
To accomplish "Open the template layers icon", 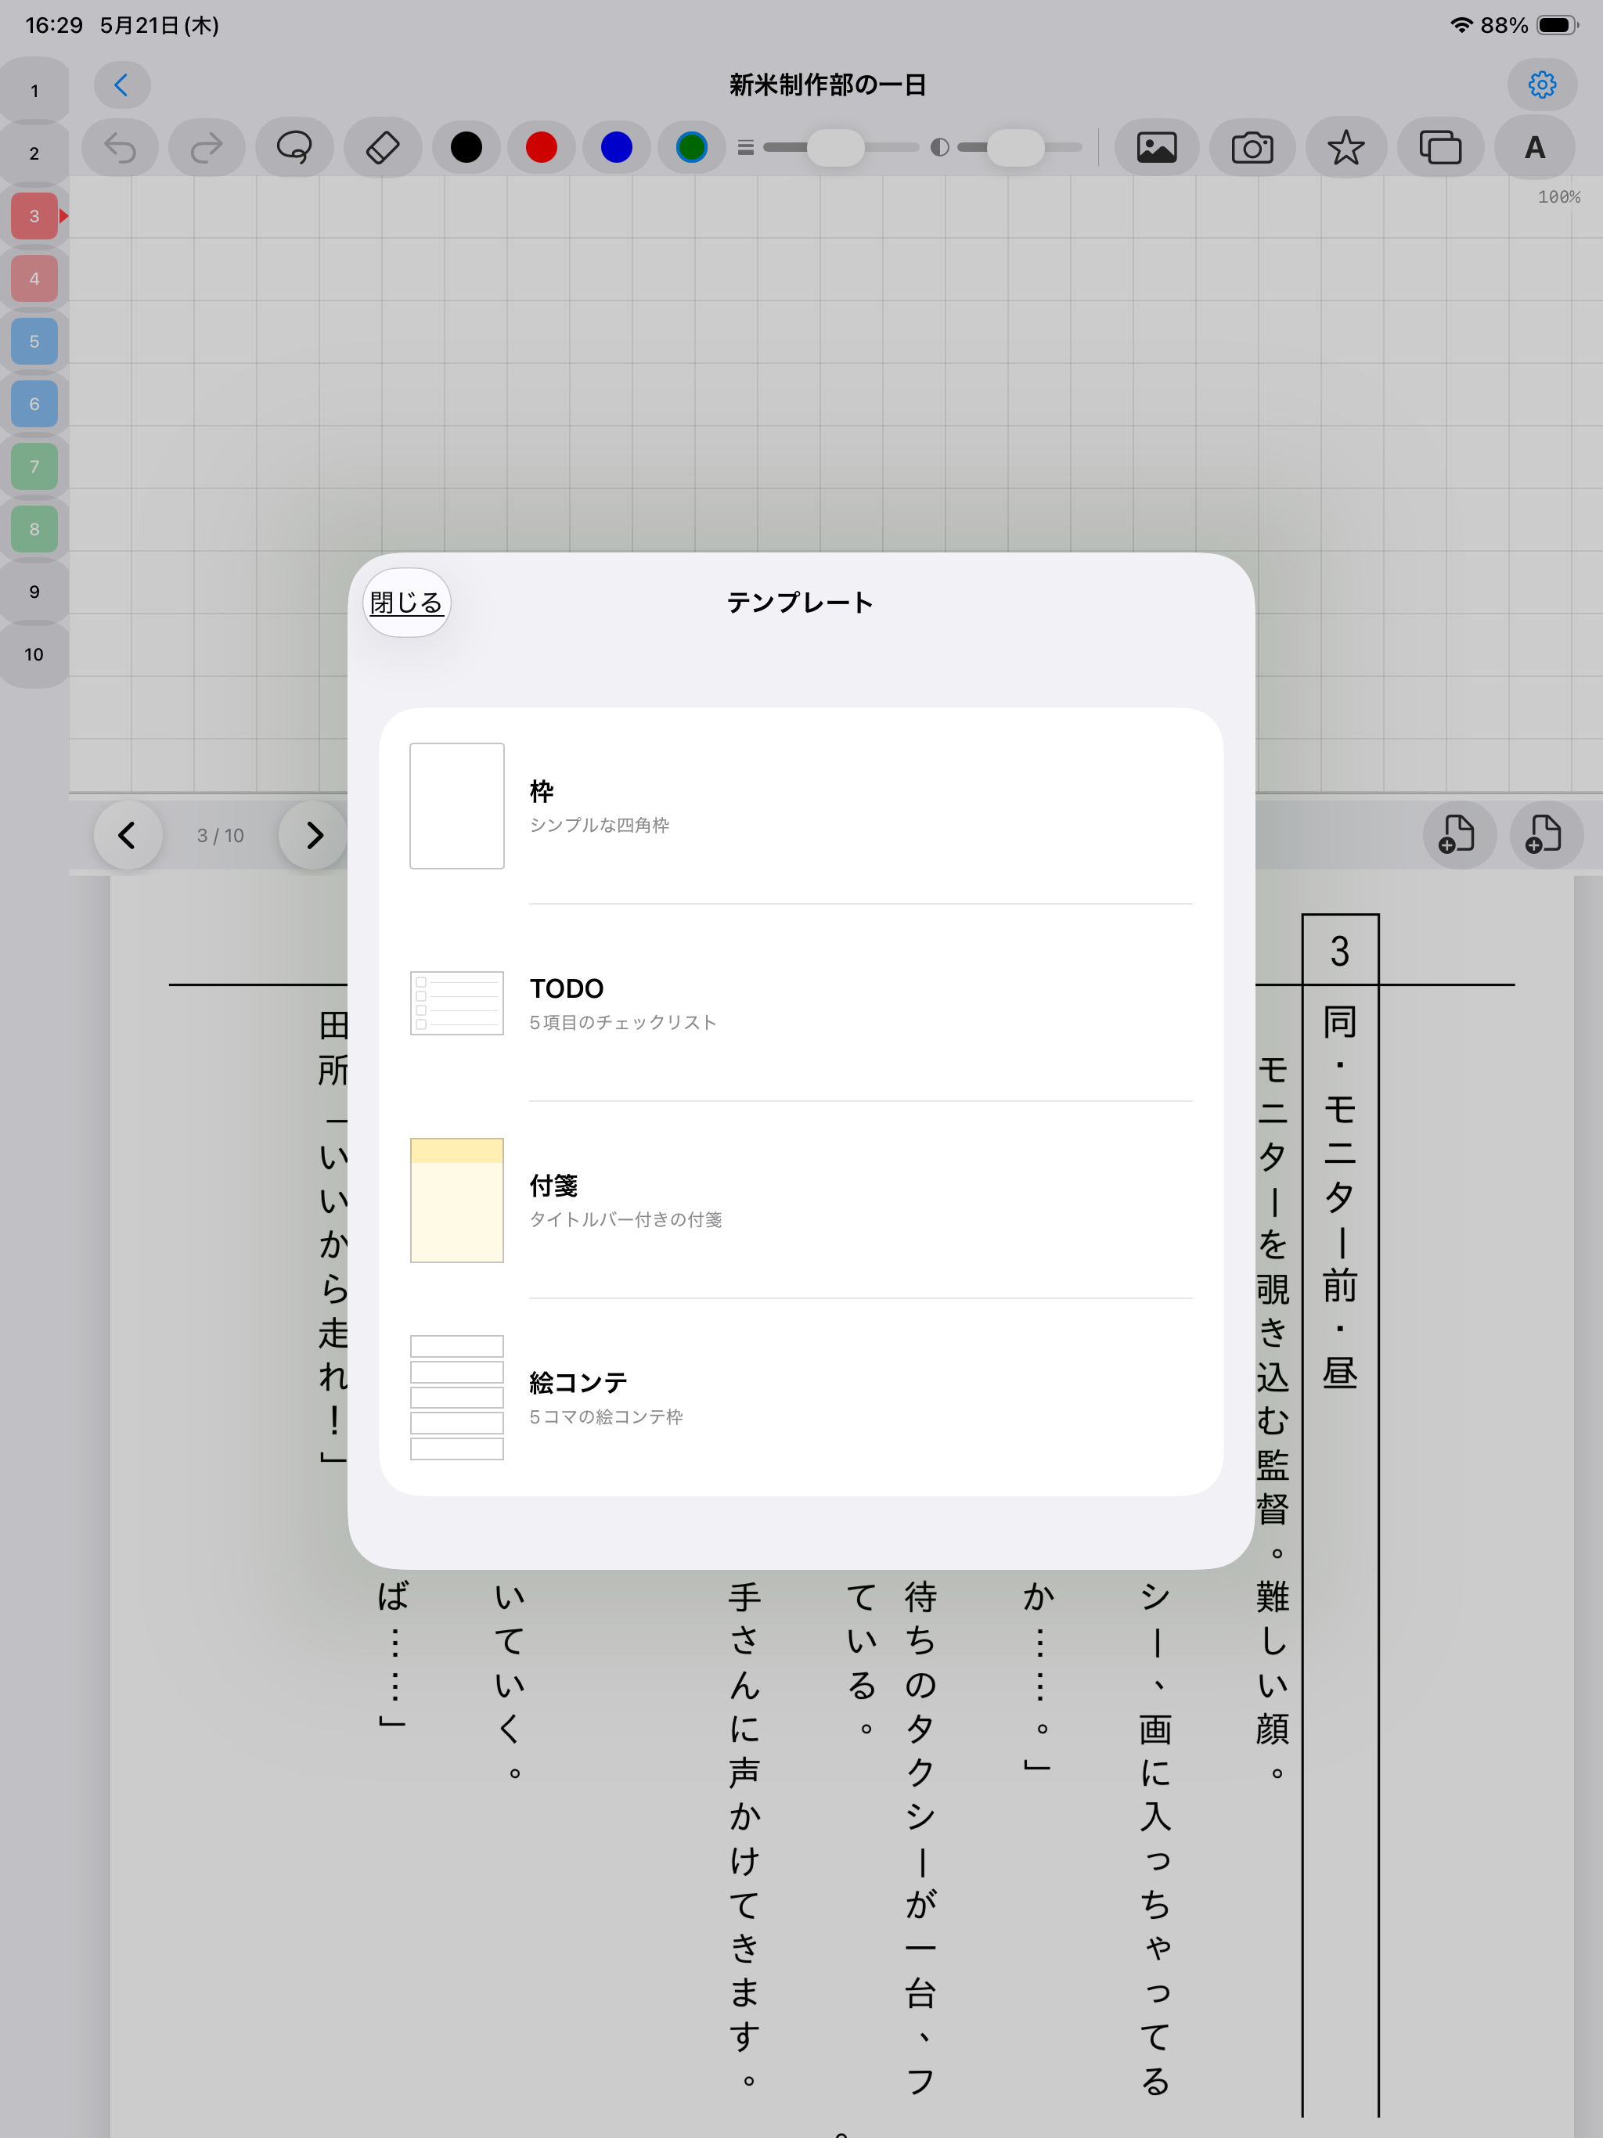I will click(1440, 148).
